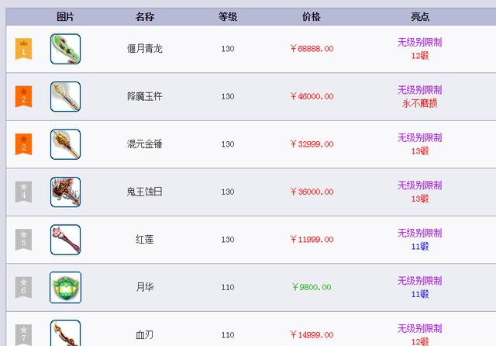Viewport: 496px width, 346px height.
Task: Click the green ￥9800.00 price
Action: click(312, 287)
